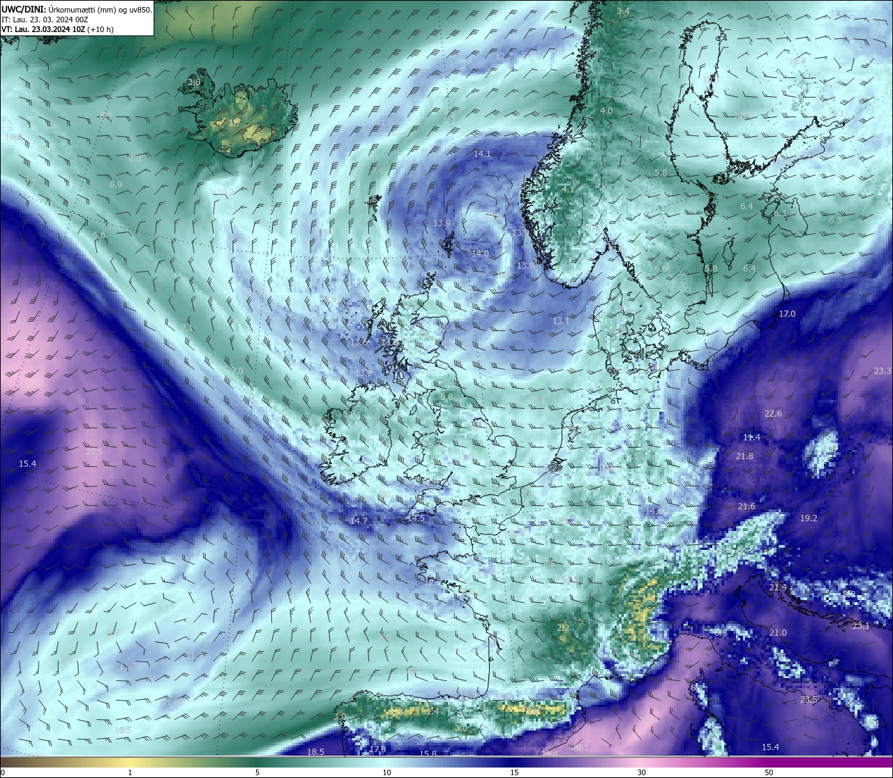Click the '27.5' value over the Atlantic
The height and width of the screenshot is (778, 893).
[x=94, y=451]
